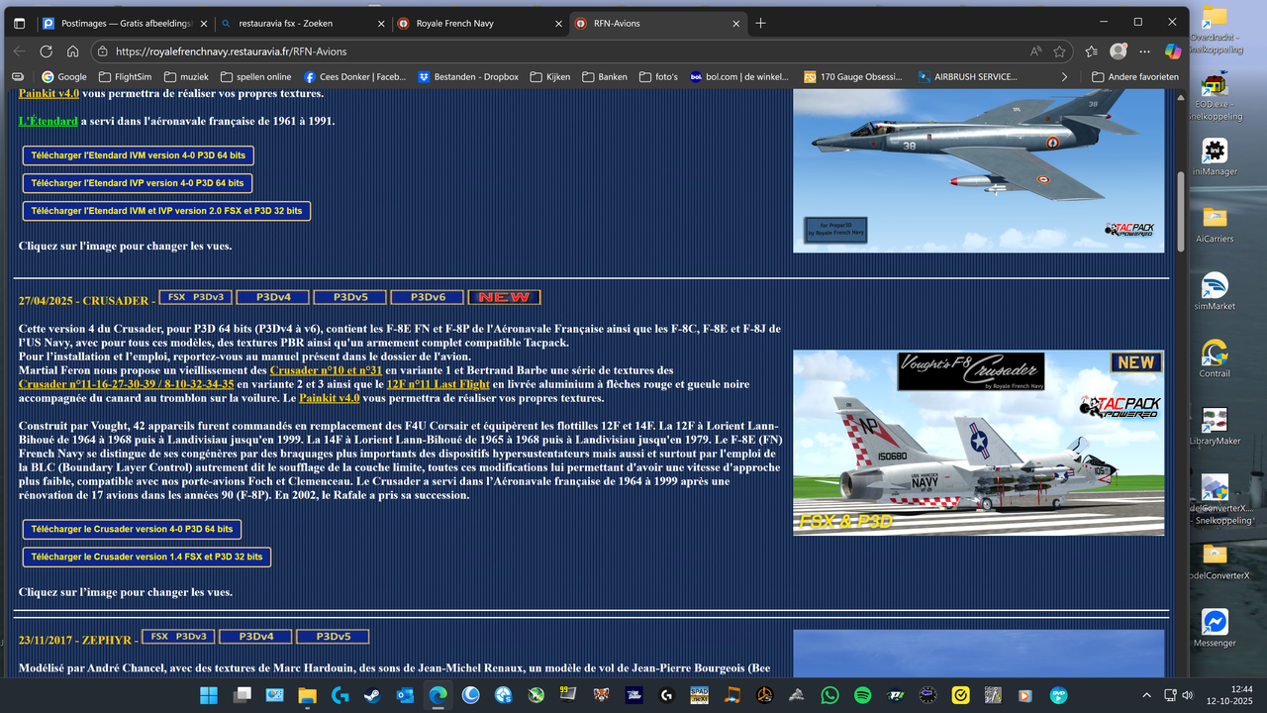The height and width of the screenshot is (713, 1267).
Task: Add page to favorites star icon
Action: (1060, 51)
